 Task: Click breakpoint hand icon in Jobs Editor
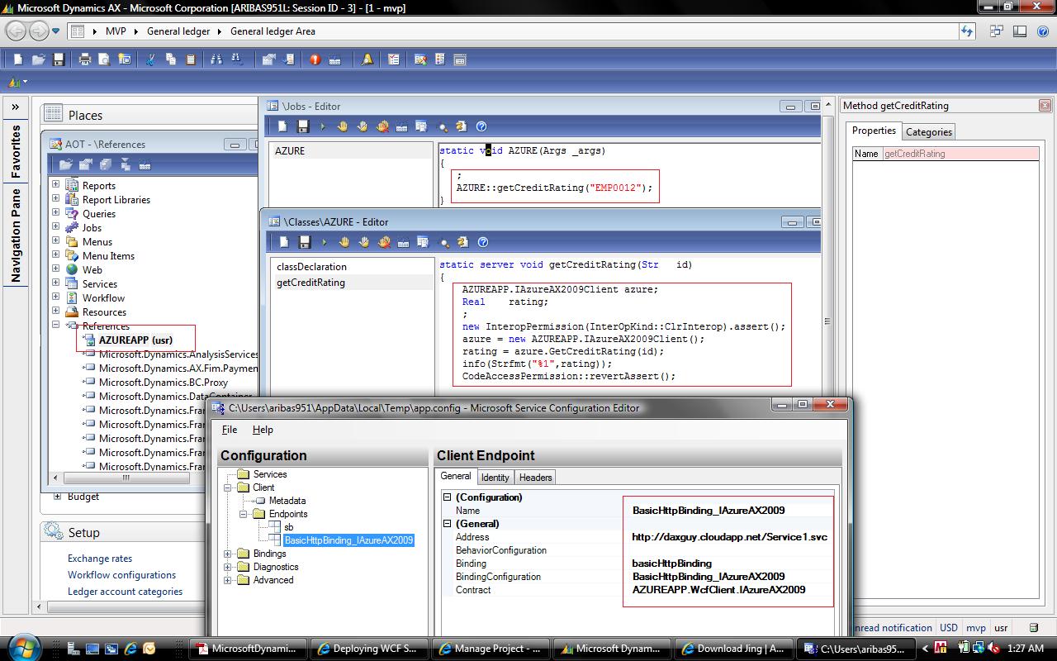[x=343, y=126]
